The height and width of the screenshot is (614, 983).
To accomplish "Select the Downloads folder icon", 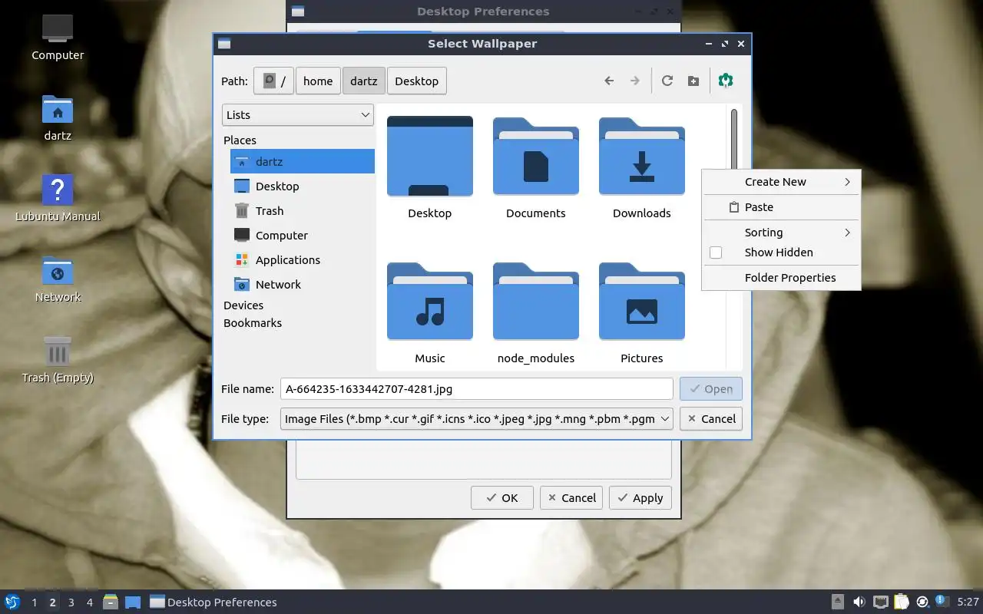I will point(642,156).
